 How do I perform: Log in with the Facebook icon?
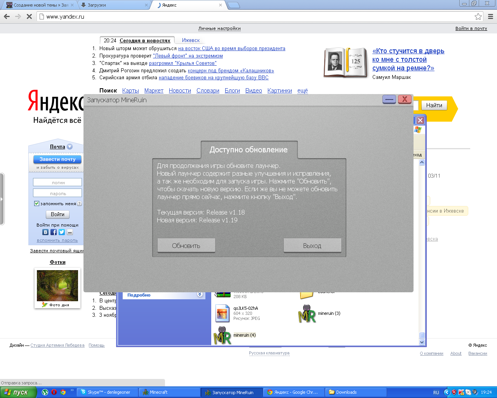(x=54, y=232)
